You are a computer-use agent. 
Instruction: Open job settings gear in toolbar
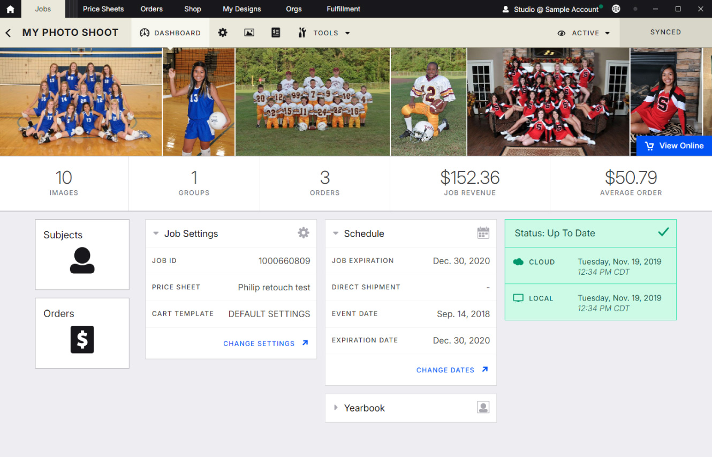(x=223, y=33)
